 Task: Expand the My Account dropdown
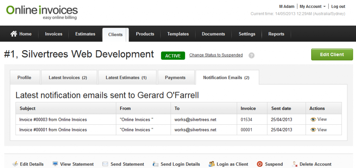tap(313, 7)
